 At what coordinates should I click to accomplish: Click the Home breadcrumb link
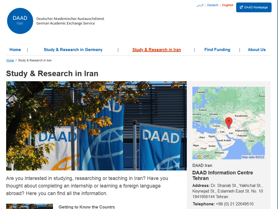[x=10, y=60]
